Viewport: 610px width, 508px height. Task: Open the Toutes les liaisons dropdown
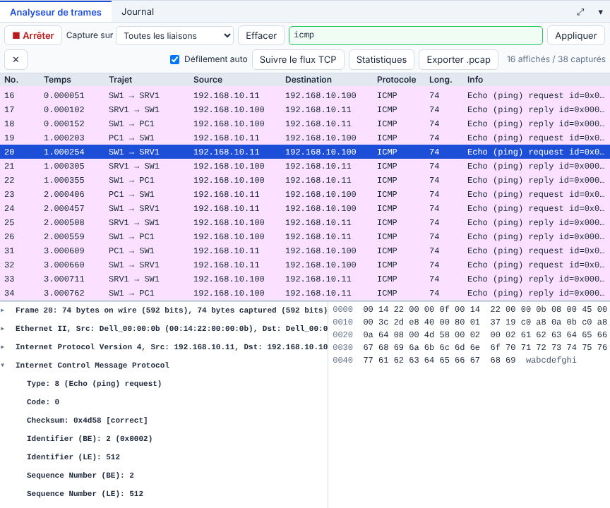[x=174, y=36]
